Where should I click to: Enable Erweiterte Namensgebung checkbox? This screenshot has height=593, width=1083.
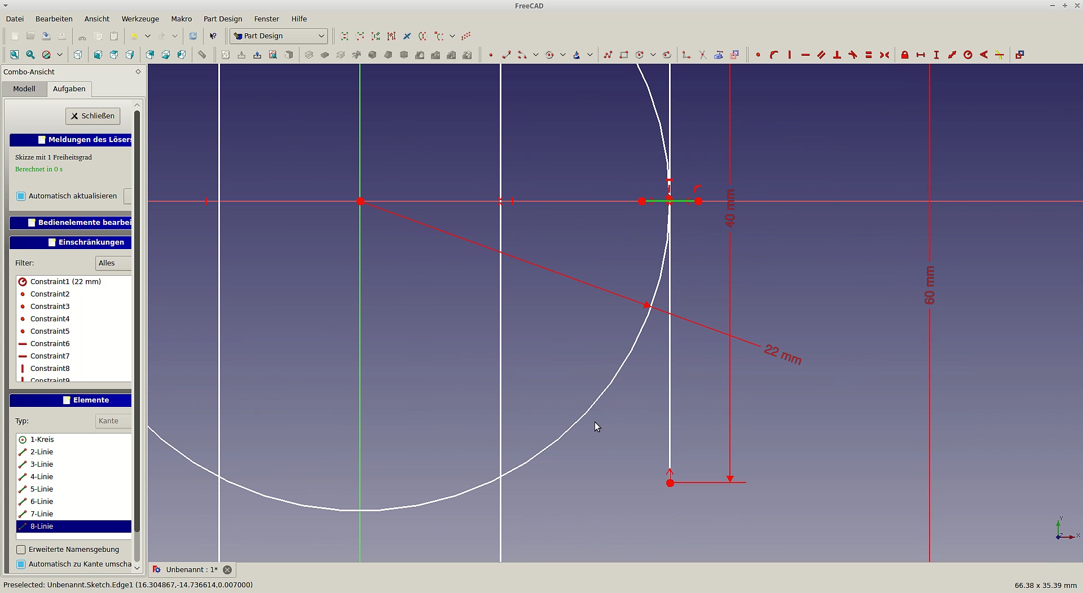point(21,550)
